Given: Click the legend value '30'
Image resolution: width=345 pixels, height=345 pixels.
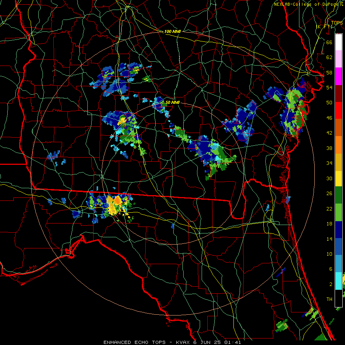Looking at the screenshot, I should [329, 178].
